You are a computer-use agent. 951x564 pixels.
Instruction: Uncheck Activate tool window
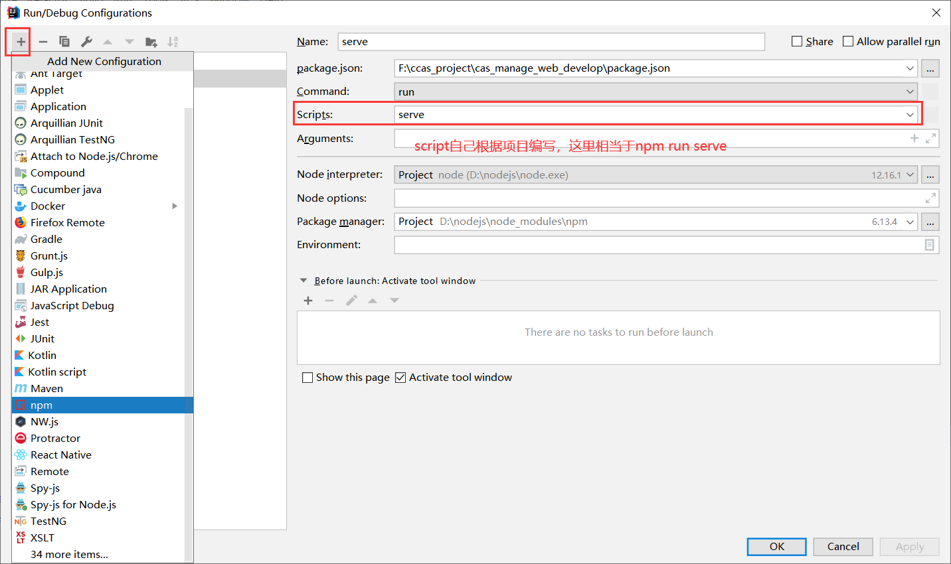(x=400, y=378)
